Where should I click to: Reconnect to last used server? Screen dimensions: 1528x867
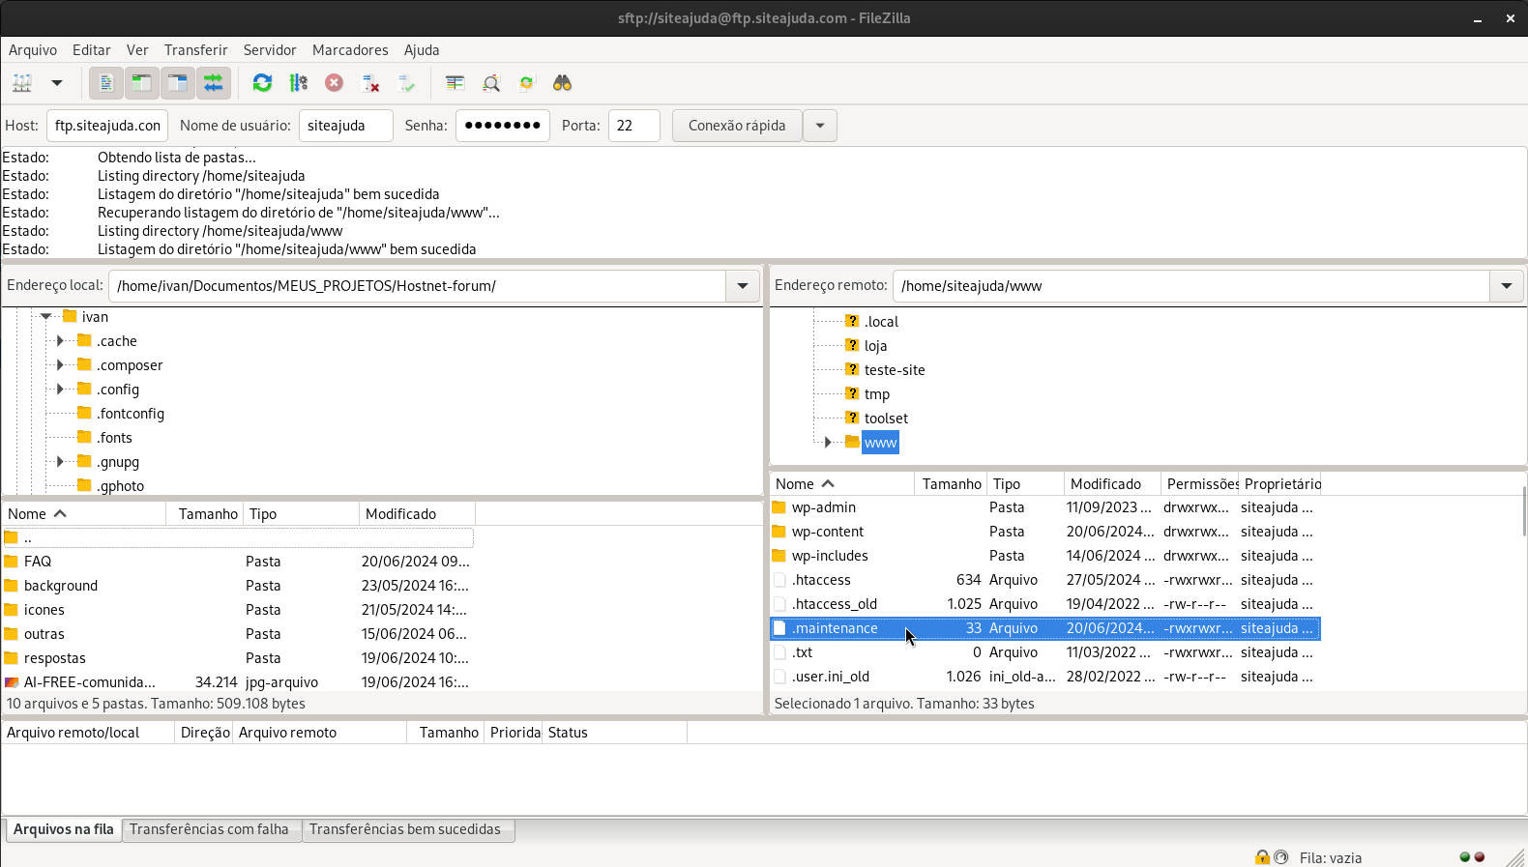(407, 83)
